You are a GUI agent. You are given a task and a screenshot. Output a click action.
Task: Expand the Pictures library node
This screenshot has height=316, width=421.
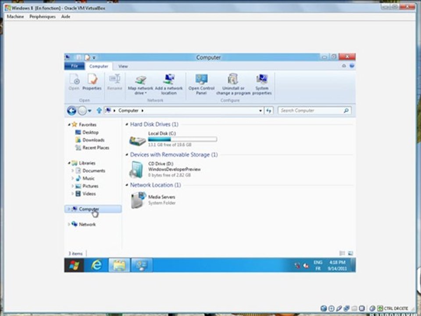coord(72,186)
